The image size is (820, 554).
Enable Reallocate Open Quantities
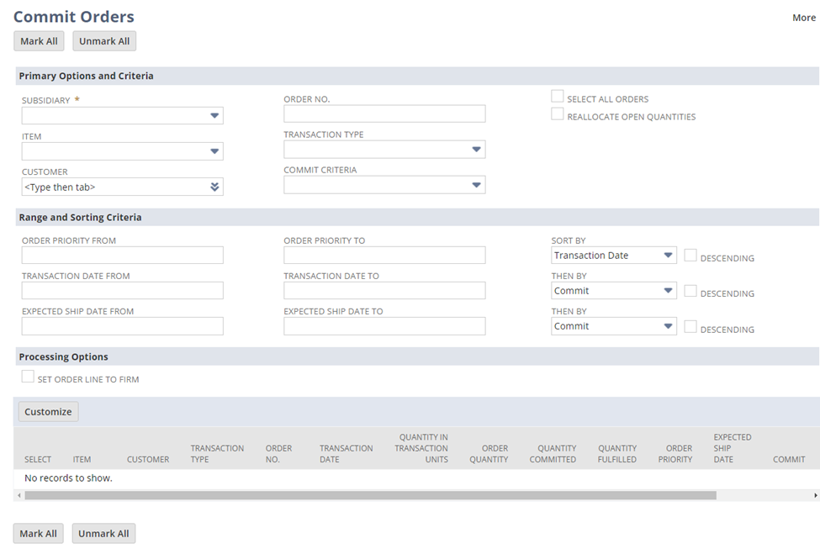(x=557, y=113)
